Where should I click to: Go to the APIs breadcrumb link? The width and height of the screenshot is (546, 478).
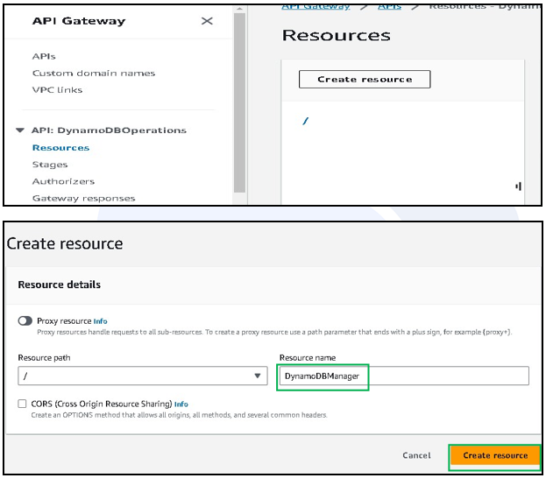[389, 8]
